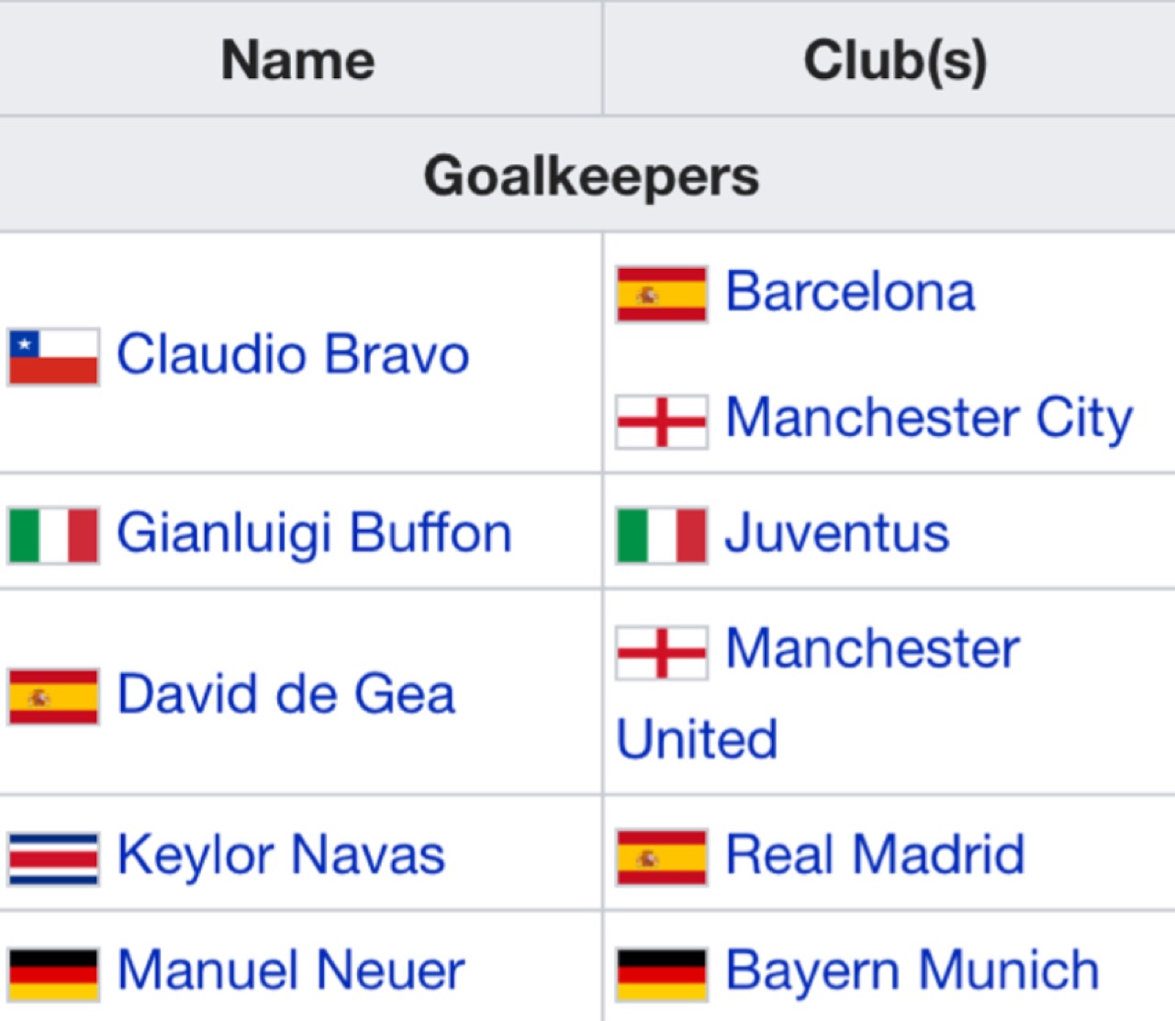
Task: Click the Spain flag next to Real Madrid
Action: pos(661,858)
